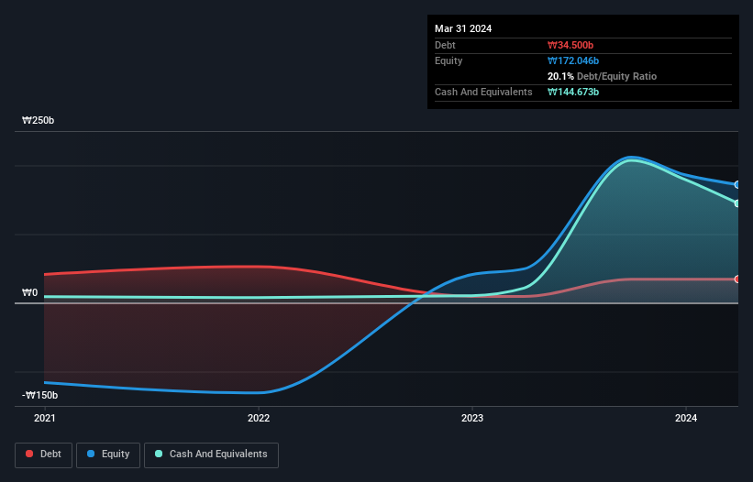
Task: Select the Equity endpoint marker on chart
Action: pyautogui.click(x=737, y=185)
